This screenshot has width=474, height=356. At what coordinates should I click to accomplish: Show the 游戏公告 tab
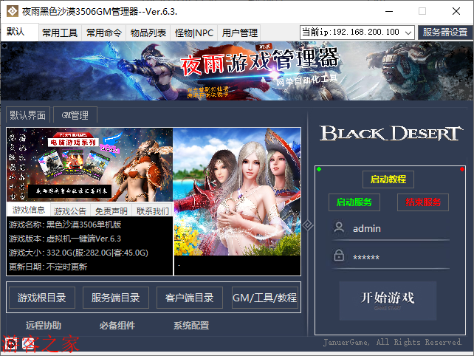coord(70,210)
